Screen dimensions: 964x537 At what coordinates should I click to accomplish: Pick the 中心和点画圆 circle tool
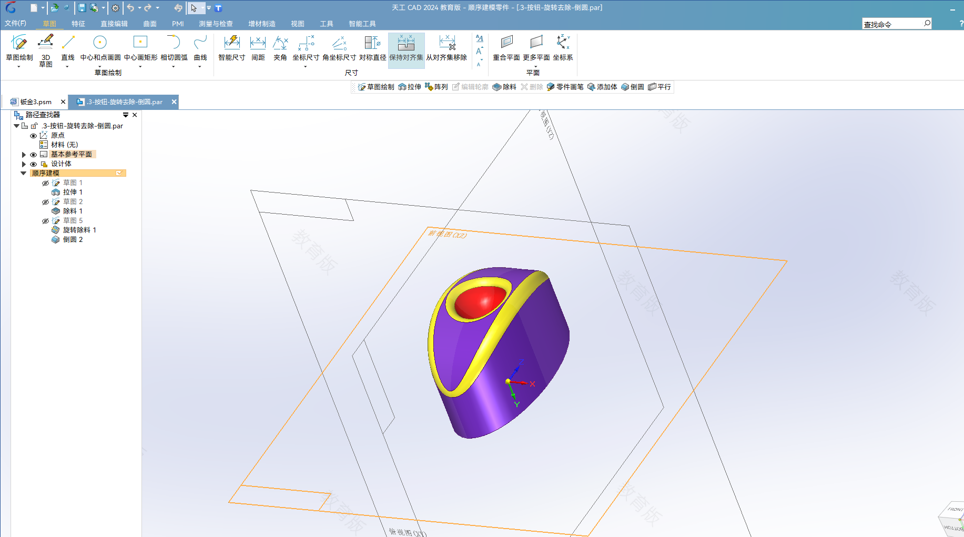point(100,48)
